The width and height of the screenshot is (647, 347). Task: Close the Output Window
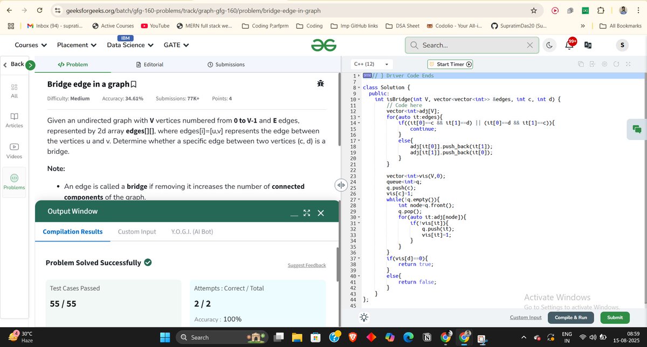pyautogui.click(x=321, y=213)
